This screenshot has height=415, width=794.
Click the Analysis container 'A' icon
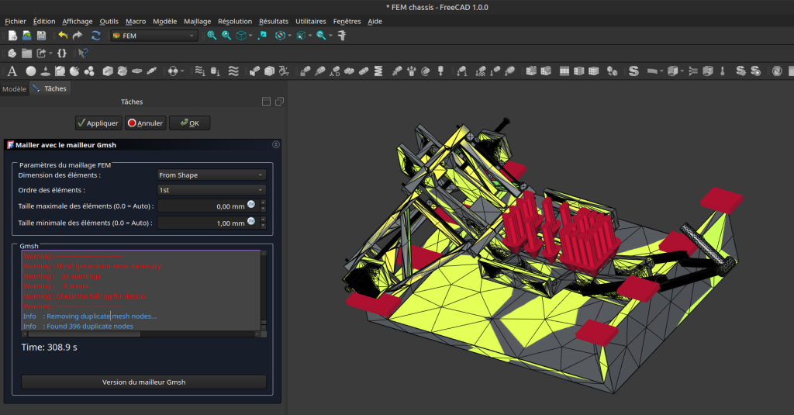tap(12, 71)
